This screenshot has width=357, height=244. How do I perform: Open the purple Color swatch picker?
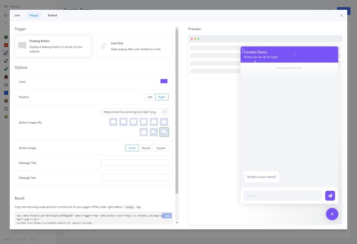pyautogui.click(x=164, y=81)
